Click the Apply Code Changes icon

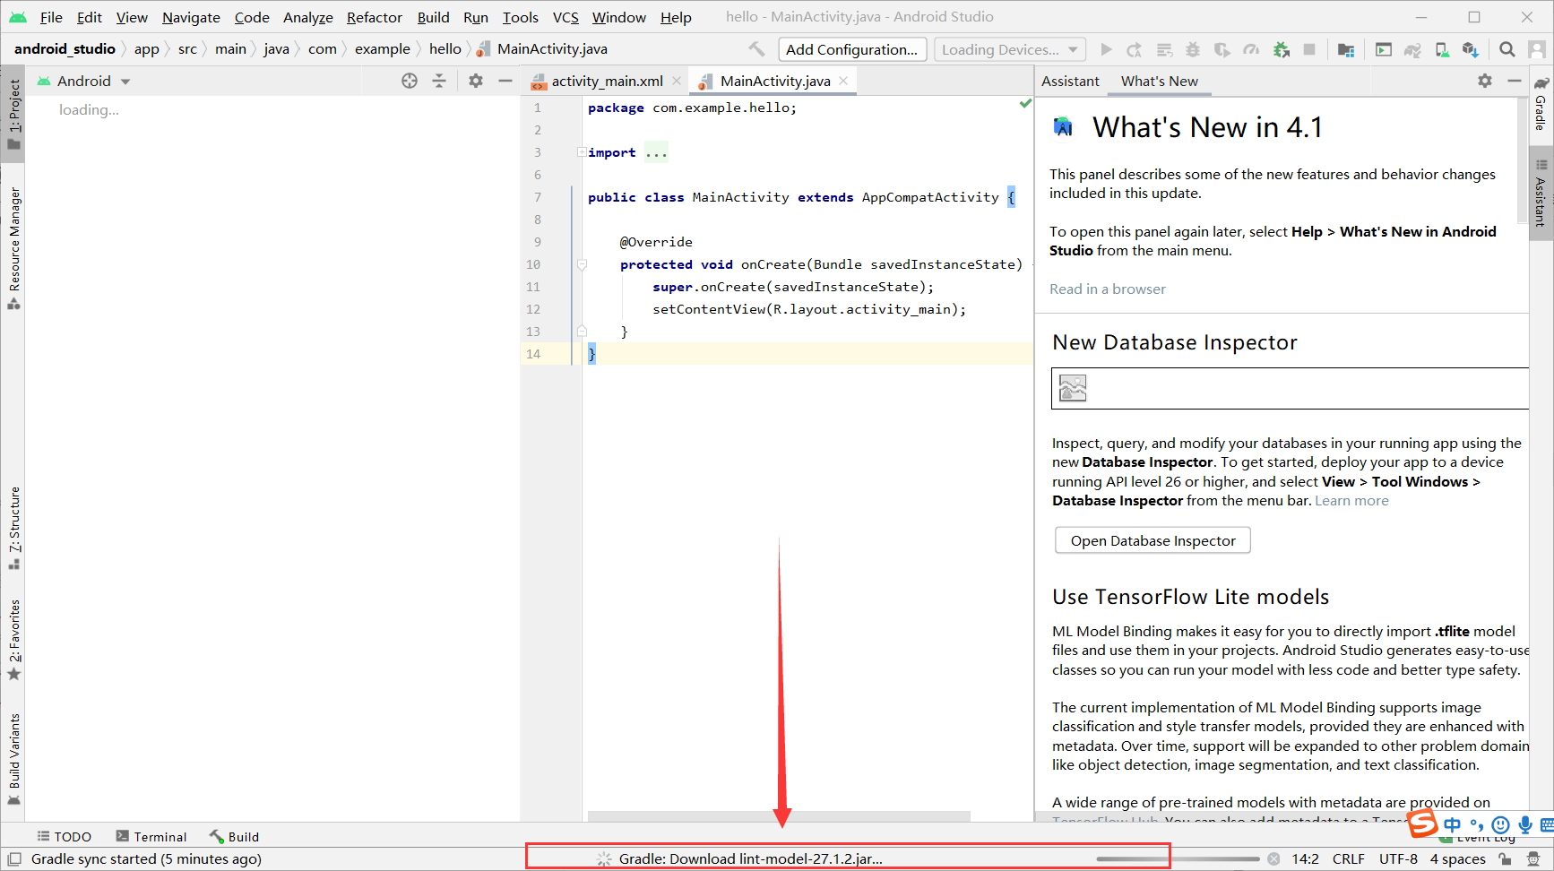point(1164,49)
